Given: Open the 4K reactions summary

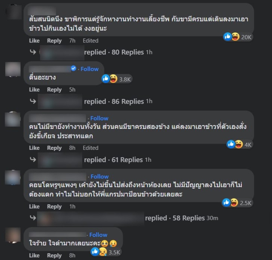Looking at the screenshot, I should click(239, 144).
